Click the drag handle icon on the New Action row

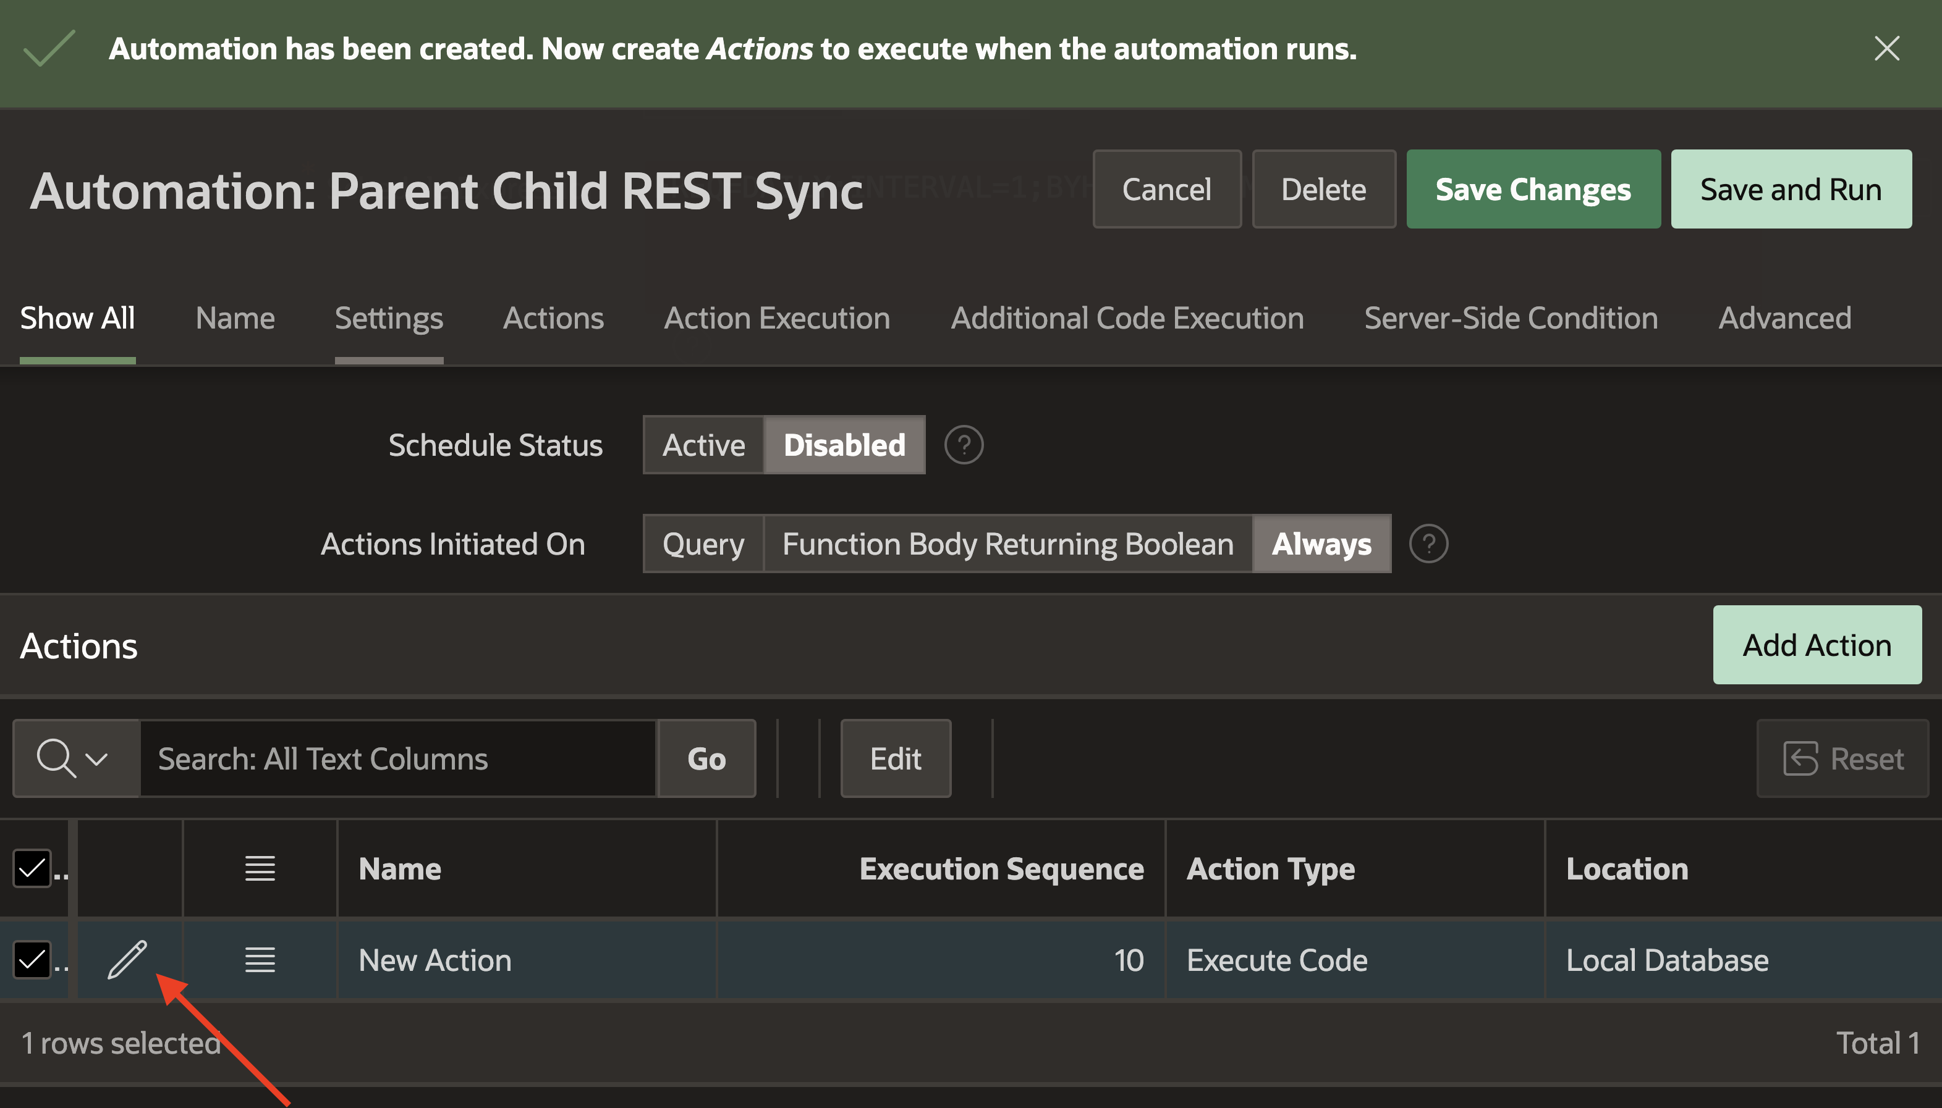tap(259, 960)
